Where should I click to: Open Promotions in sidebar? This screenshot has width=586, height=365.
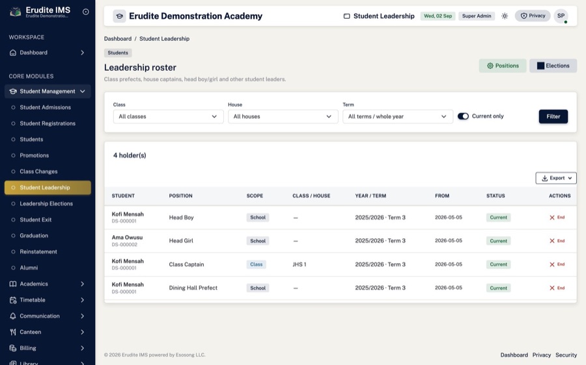click(48, 155)
